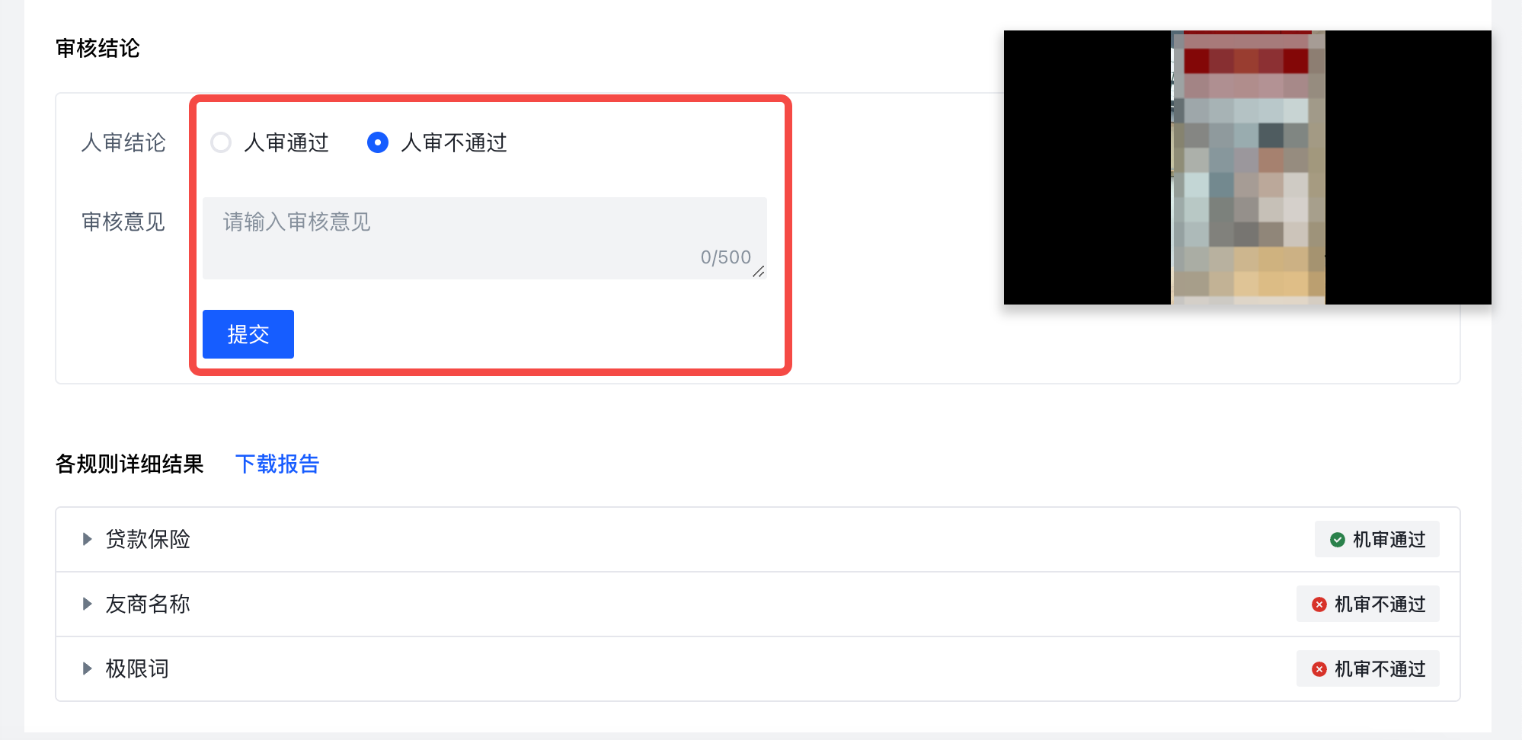
Task: Click the red cross icon for 极限词
Action: [x=1319, y=669]
